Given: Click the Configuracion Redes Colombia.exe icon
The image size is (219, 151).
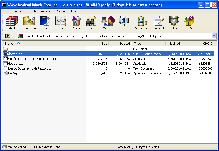Looking at the screenshot, I should click(x=5, y=59).
